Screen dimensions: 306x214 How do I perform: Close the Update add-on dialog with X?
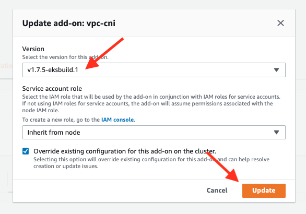pyautogui.click(x=280, y=23)
